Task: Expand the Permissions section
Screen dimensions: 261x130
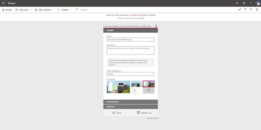Action: (130, 102)
